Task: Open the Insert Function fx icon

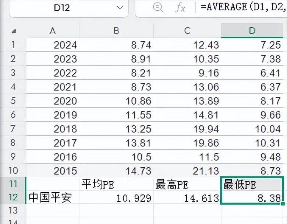Action: tap(180, 8)
